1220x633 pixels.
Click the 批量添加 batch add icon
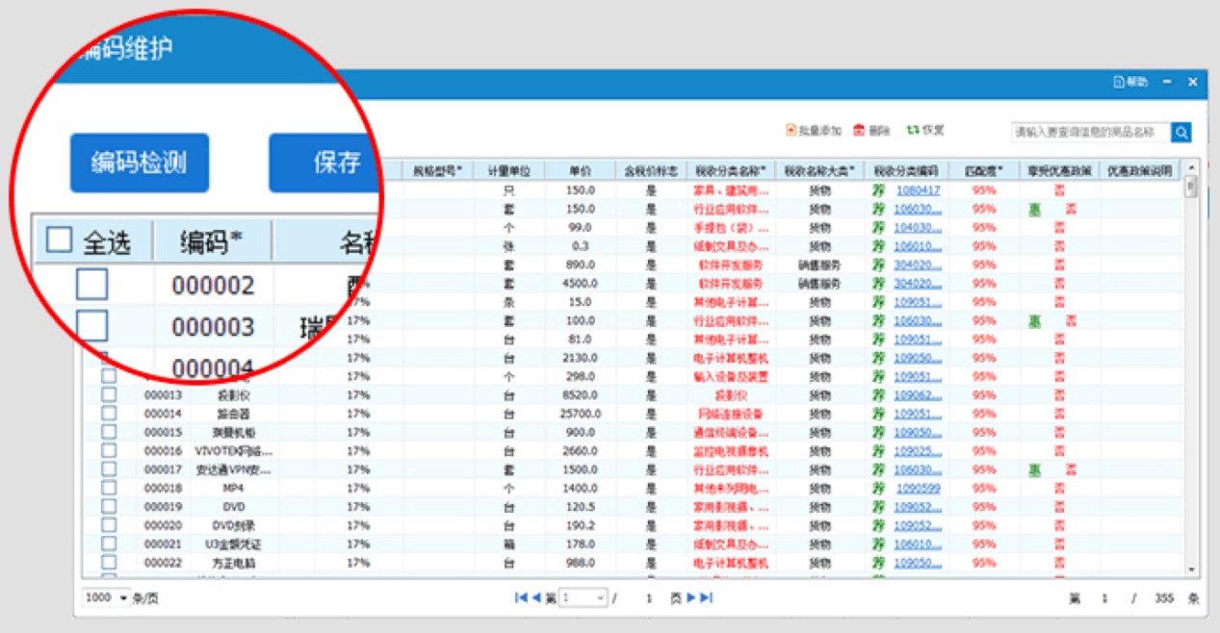tap(792, 130)
